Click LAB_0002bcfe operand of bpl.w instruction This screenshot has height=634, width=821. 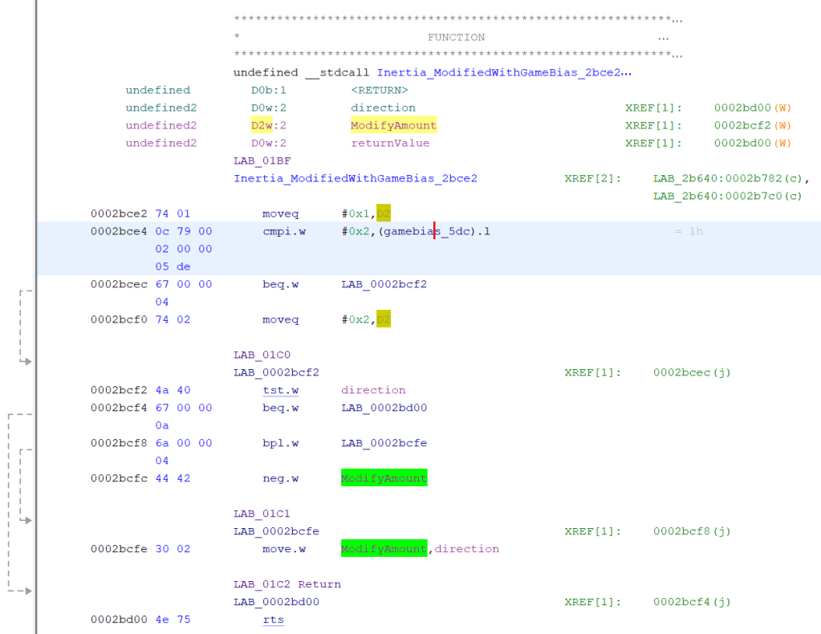click(384, 443)
